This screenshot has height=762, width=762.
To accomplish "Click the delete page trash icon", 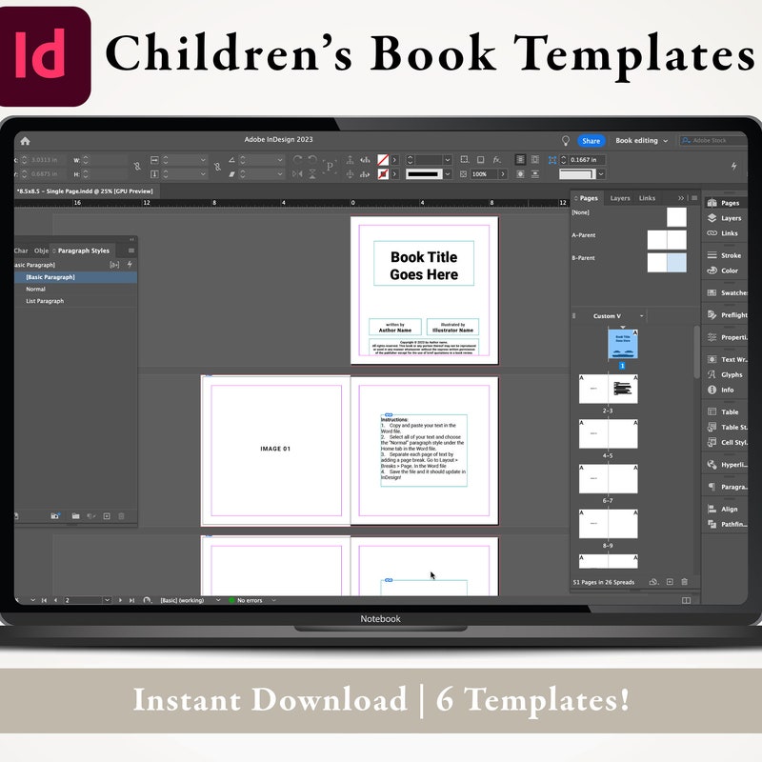I will point(684,582).
